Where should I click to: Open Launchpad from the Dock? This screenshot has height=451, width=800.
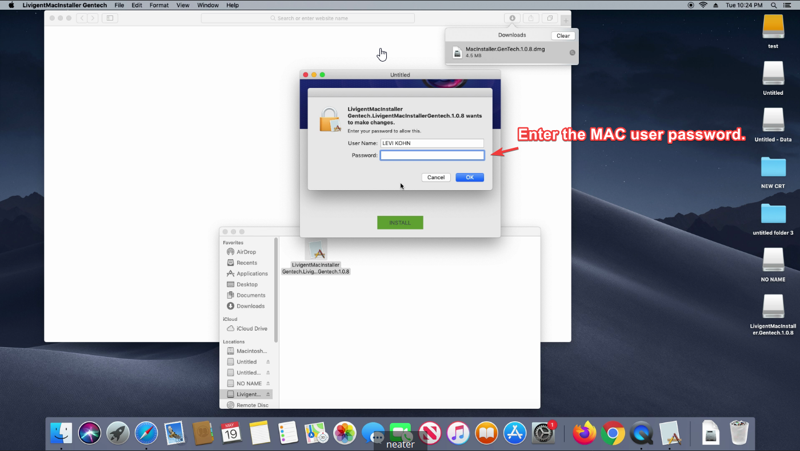click(118, 433)
